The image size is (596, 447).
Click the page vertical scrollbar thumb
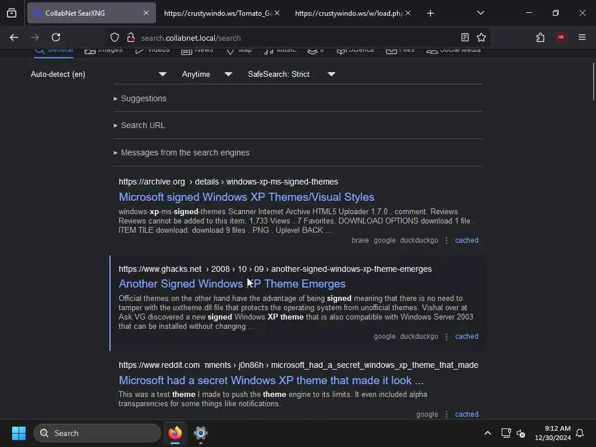(x=593, y=81)
